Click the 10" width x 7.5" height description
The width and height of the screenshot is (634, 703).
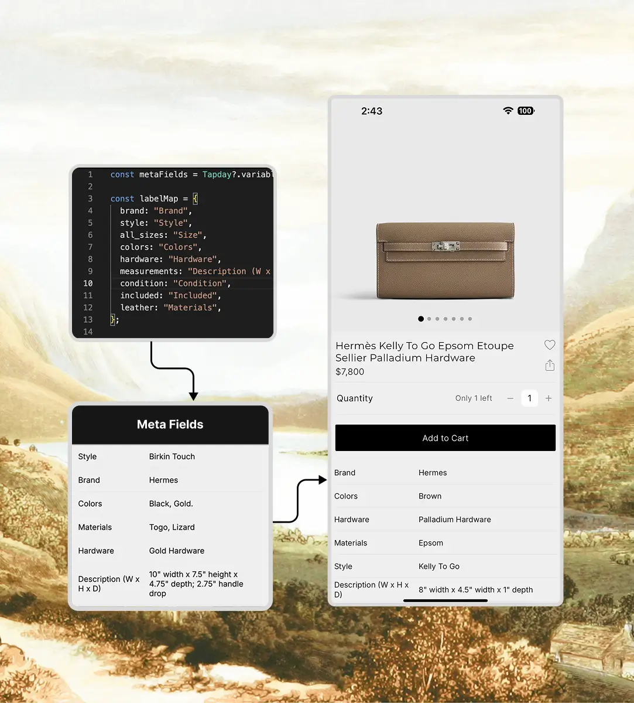pyautogui.click(x=196, y=584)
